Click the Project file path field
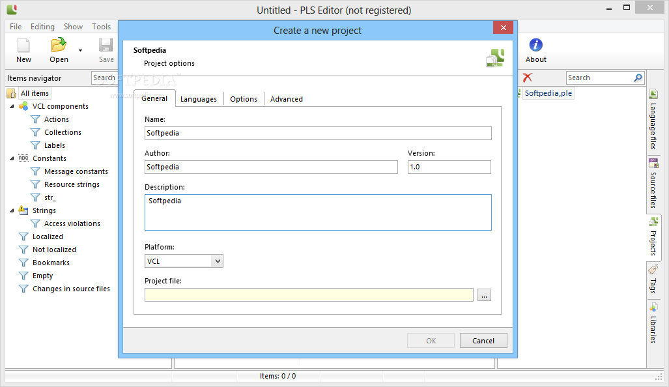The image size is (669, 387). pyautogui.click(x=309, y=295)
